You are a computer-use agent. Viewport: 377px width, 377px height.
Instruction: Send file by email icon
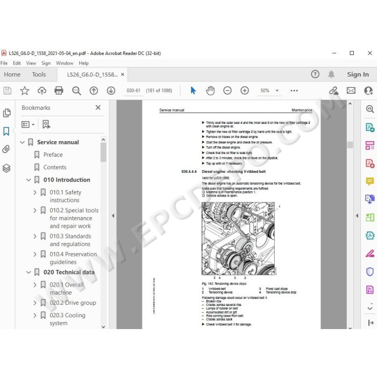(x=351, y=90)
